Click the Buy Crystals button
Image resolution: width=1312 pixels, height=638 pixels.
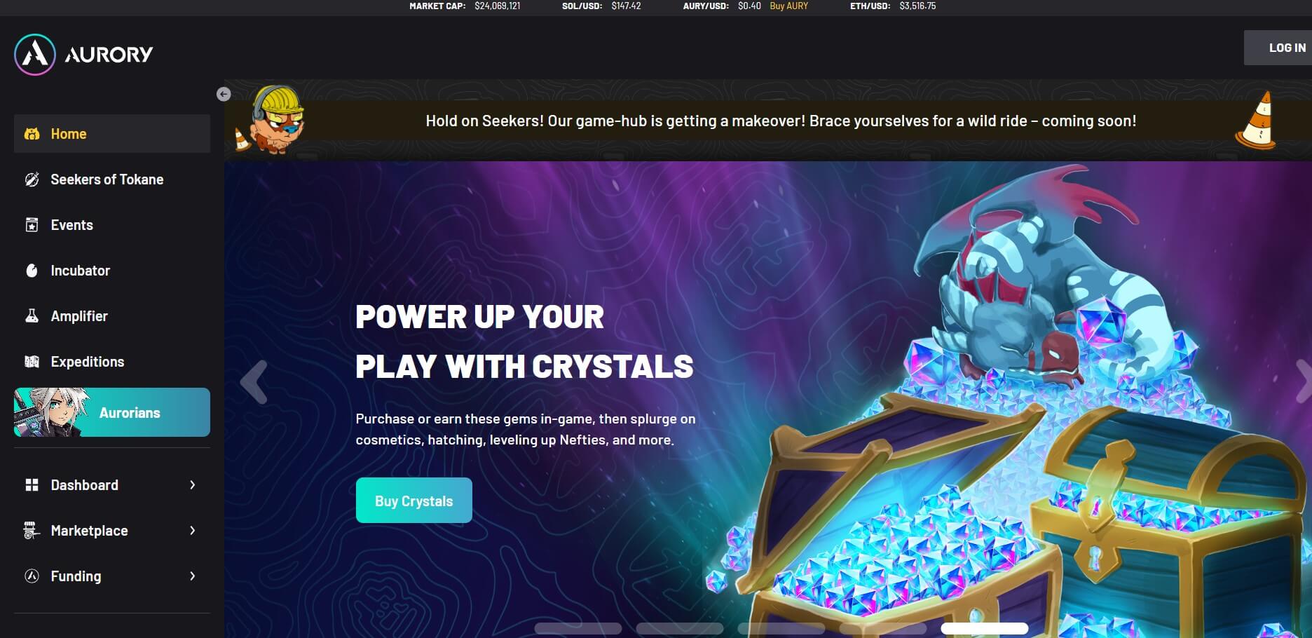(x=414, y=501)
